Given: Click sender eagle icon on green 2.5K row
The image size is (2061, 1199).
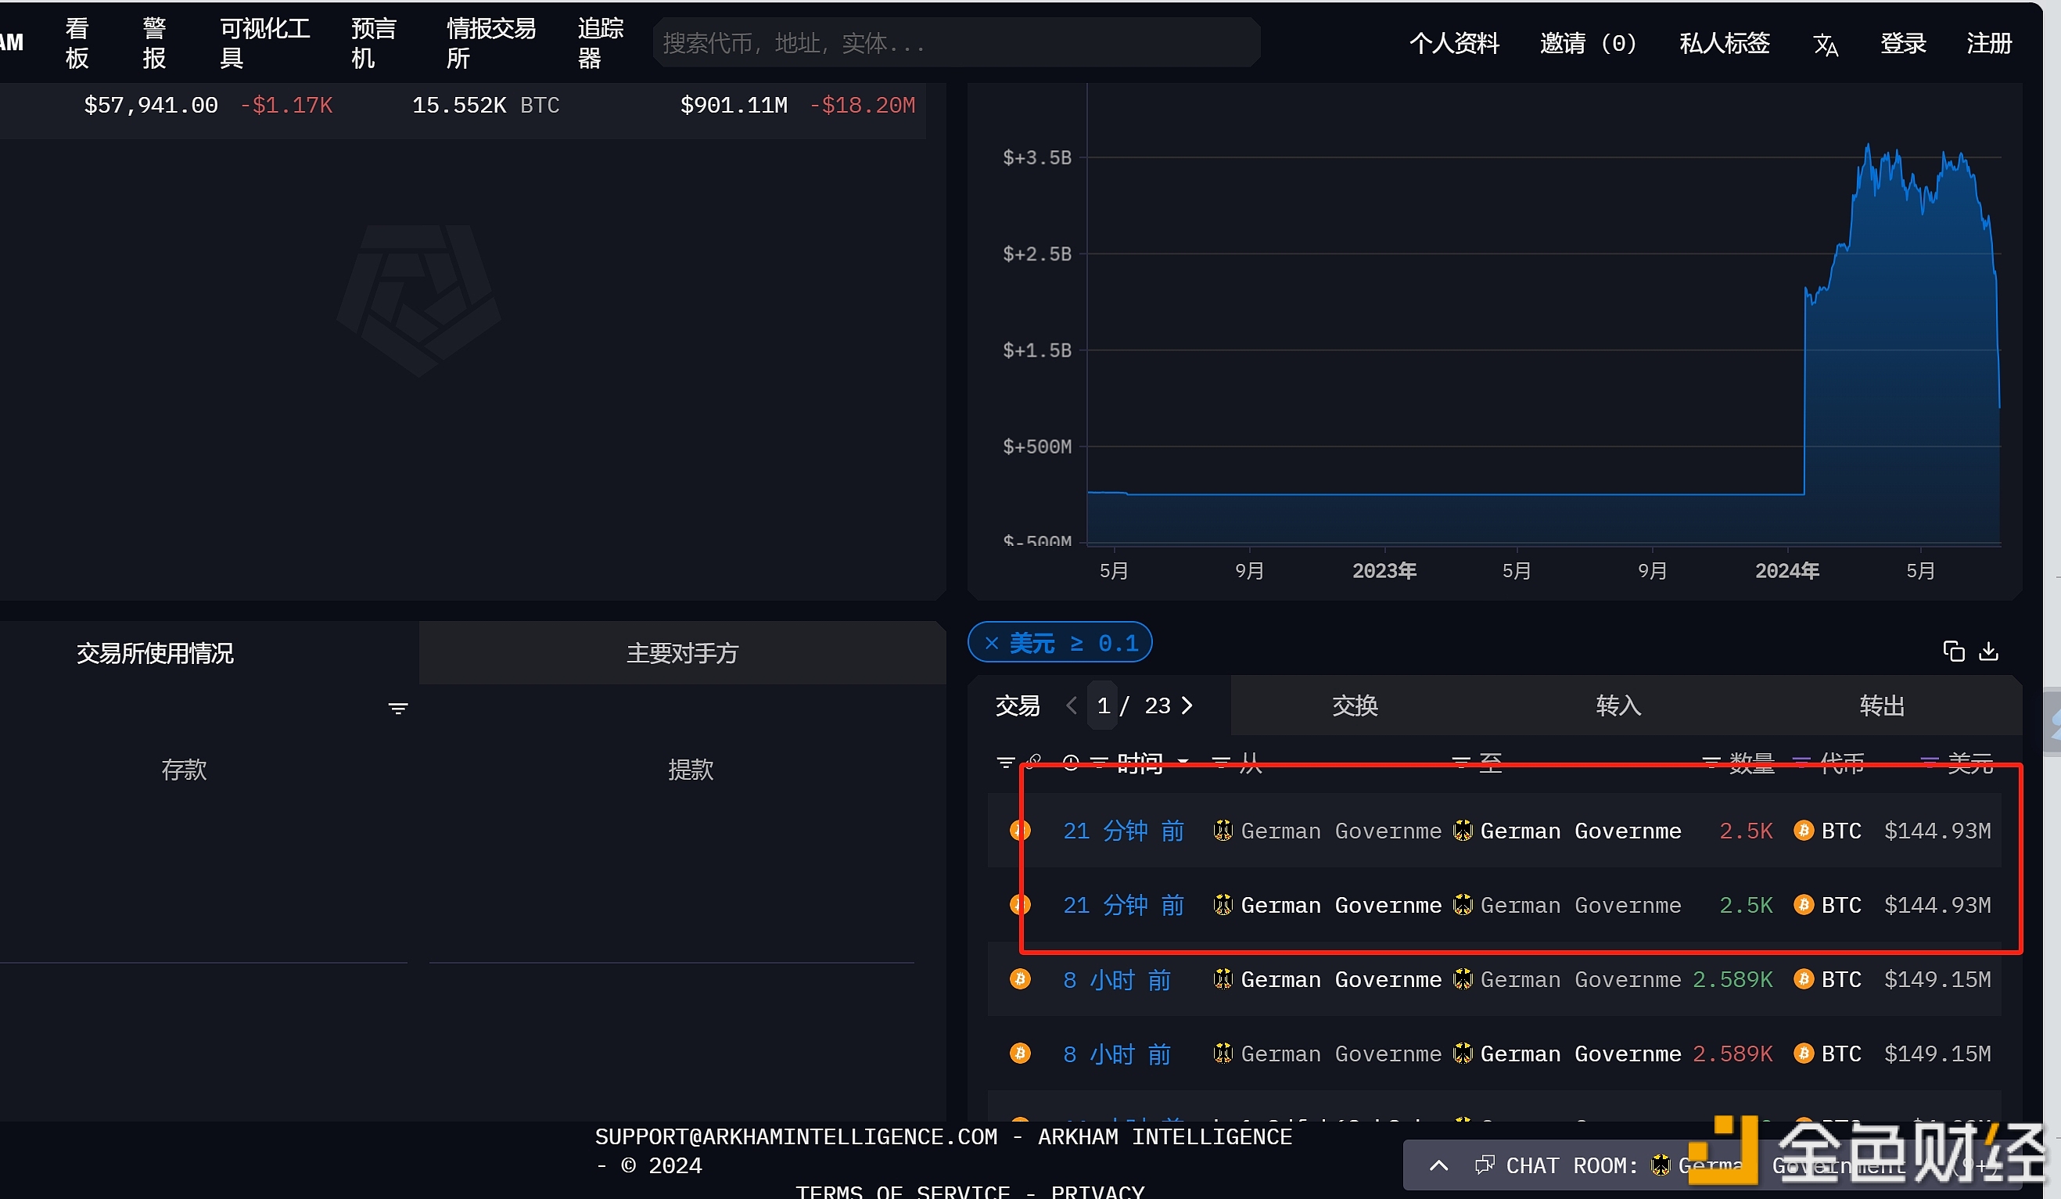Looking at the screenshot, I should [x=1223, y=906].
